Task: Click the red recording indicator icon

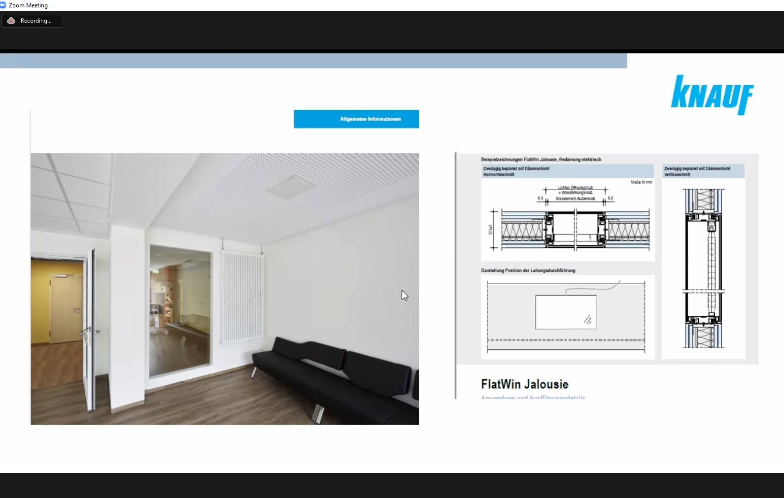Action: (x=11, y=21)
